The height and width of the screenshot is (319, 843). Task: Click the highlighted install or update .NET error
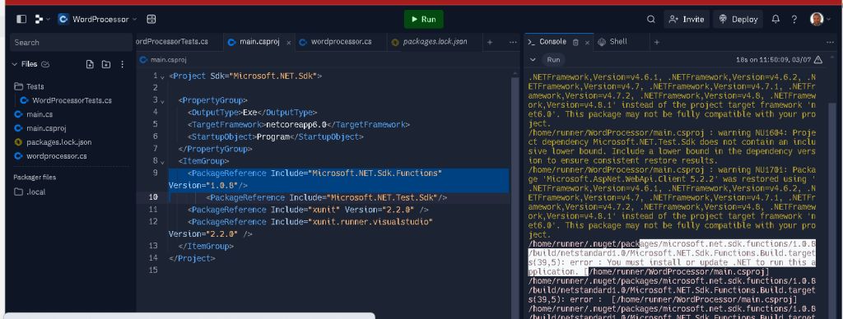(x=673, y=258)
